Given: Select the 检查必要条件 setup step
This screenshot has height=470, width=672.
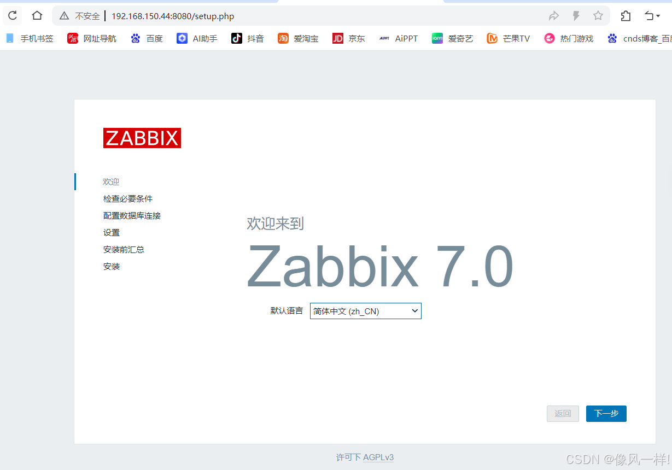Looking at the screenshot, I should 128,199.
